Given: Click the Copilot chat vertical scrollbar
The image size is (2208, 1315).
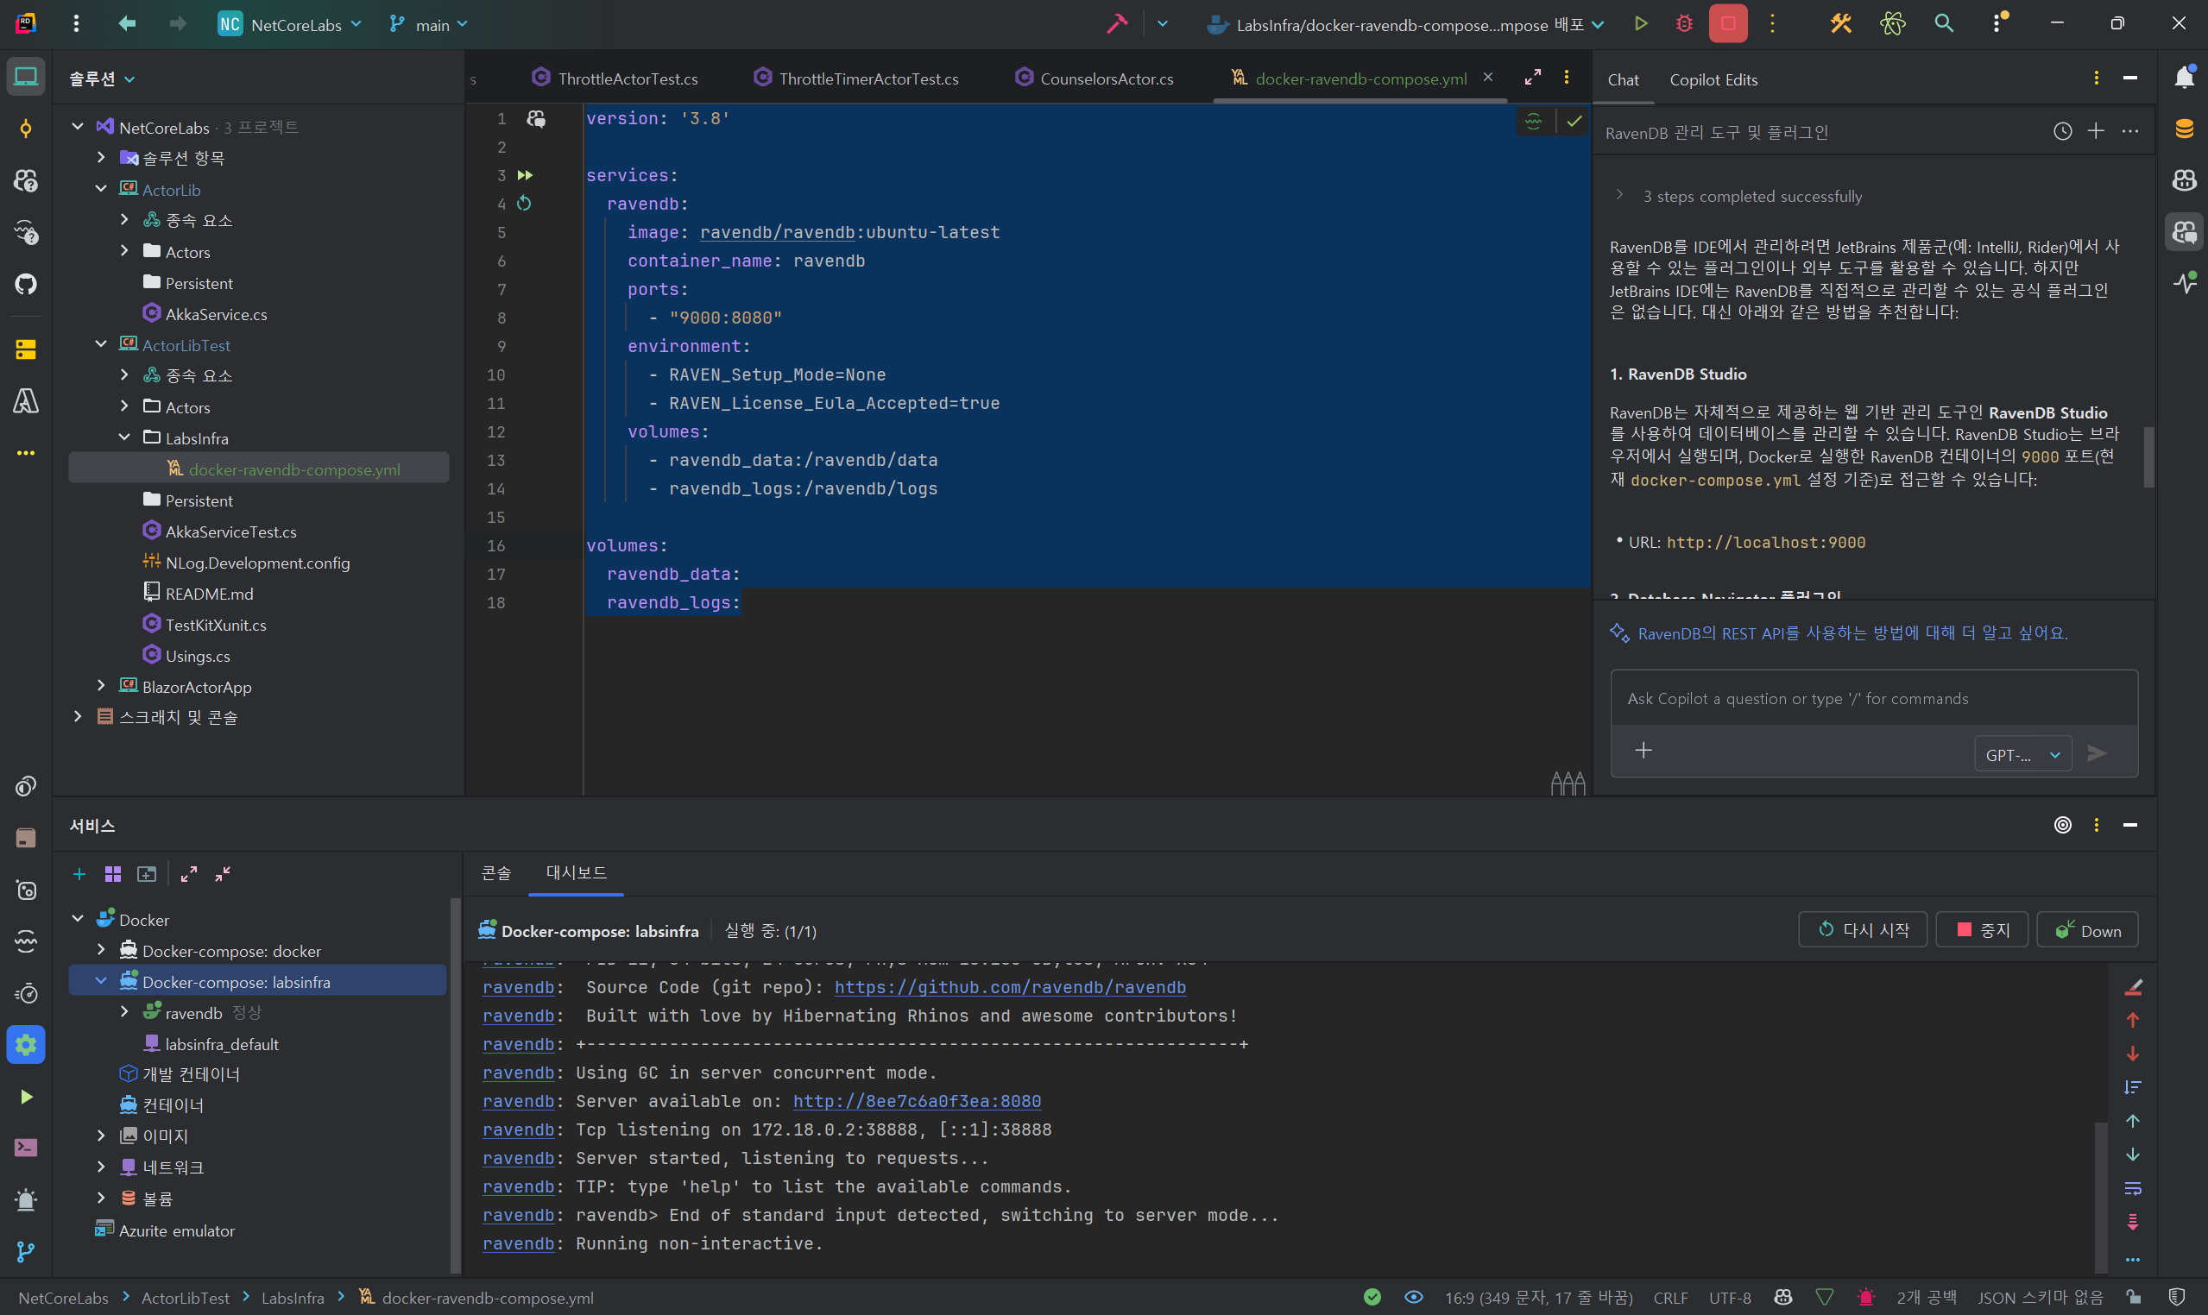Looking at the screenshot, I should click(x=2148, y=457).
